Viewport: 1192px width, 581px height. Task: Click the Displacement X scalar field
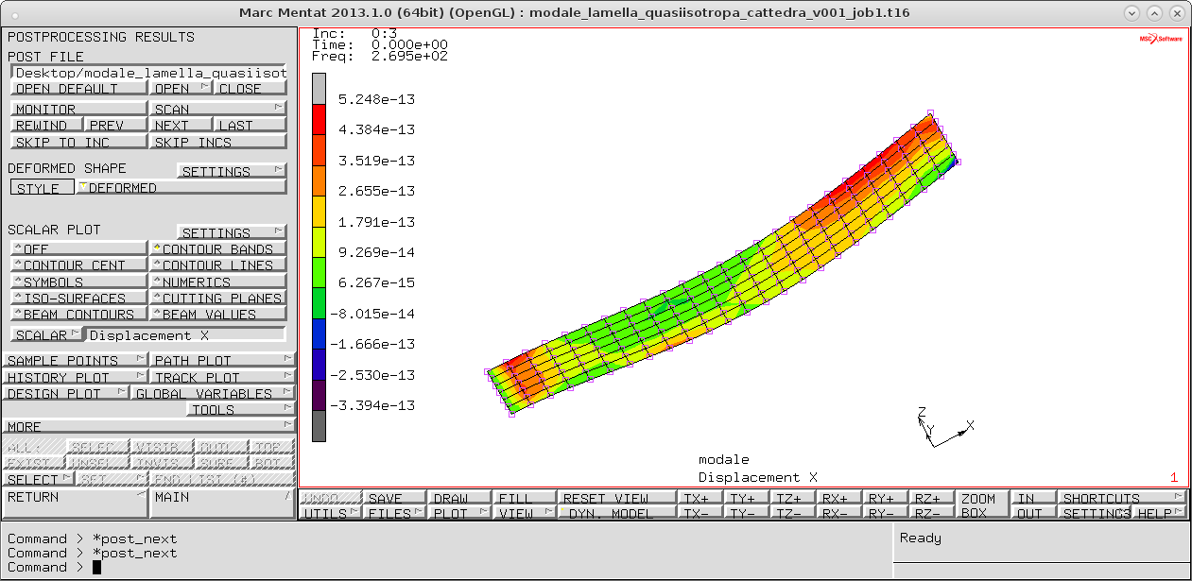[185, 334]
